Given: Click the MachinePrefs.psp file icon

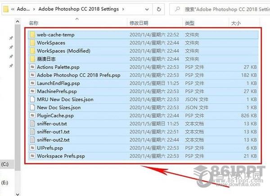Looking at the screenshot, I should (x=32, y=91).
